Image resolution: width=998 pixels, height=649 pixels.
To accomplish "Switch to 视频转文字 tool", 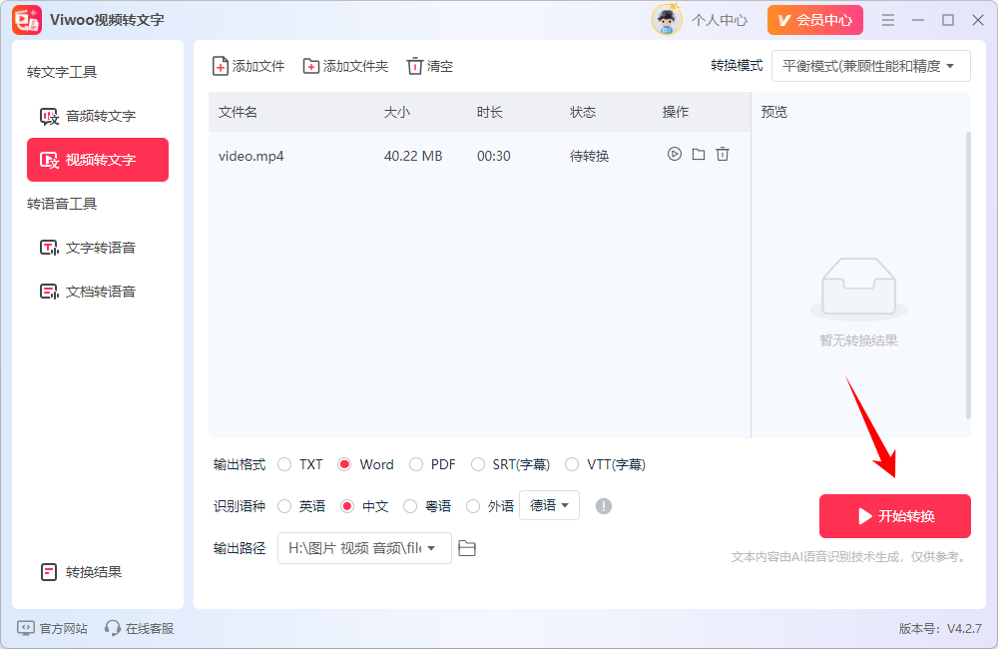I will point(98,160).
